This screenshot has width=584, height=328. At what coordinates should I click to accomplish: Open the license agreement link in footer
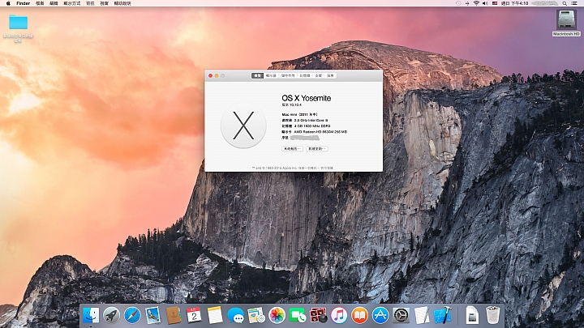click(327, 168)
